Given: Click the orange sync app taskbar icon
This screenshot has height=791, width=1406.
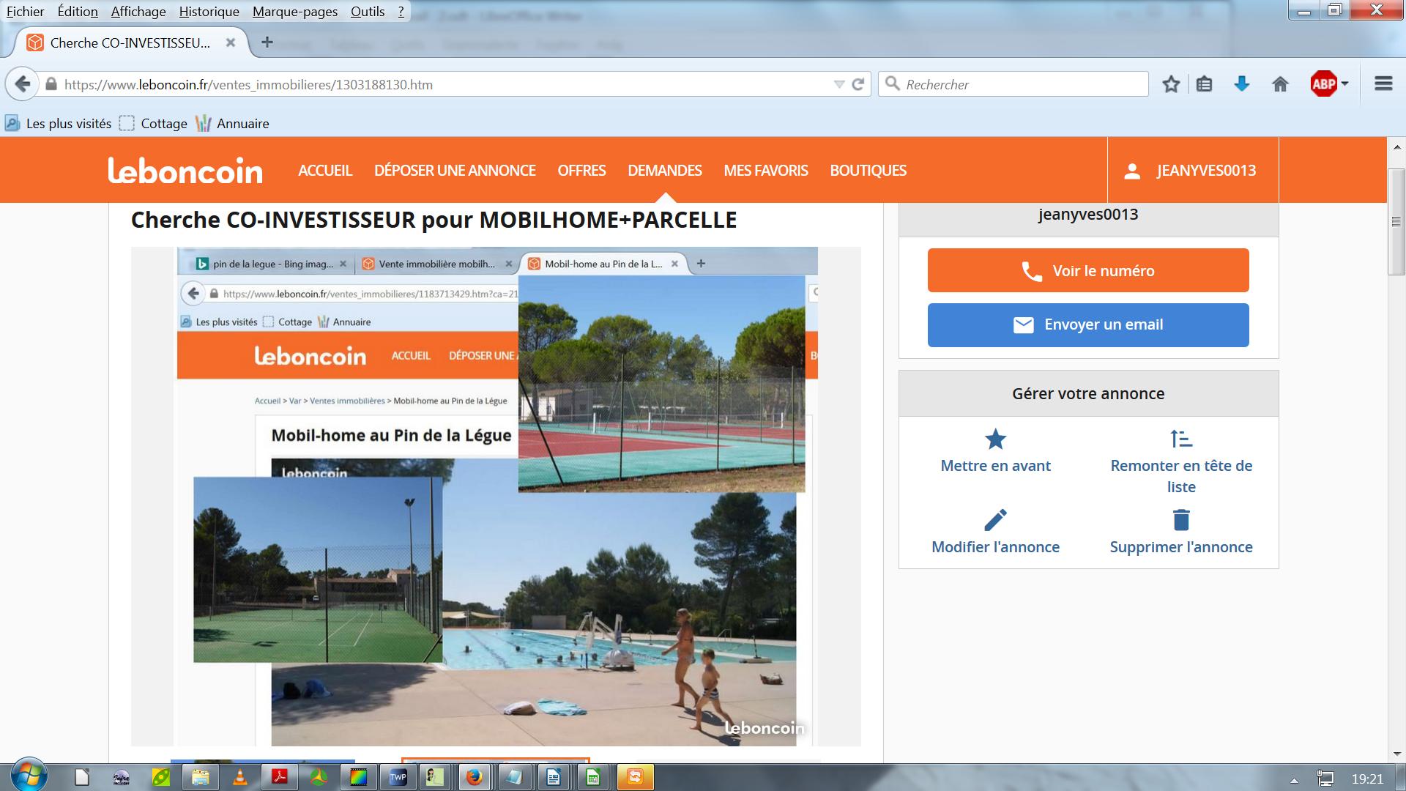Looking at the screenshot, I should [634, 777].
